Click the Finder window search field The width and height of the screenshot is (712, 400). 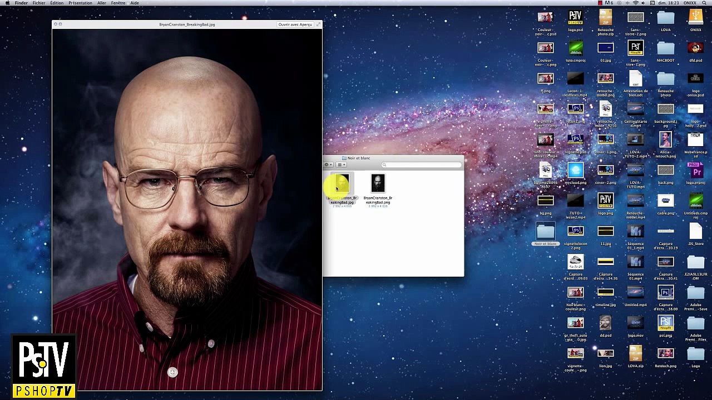coord(421,165)
